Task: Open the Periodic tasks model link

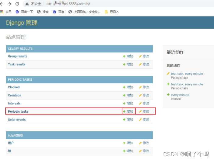Action: [18, 111]
